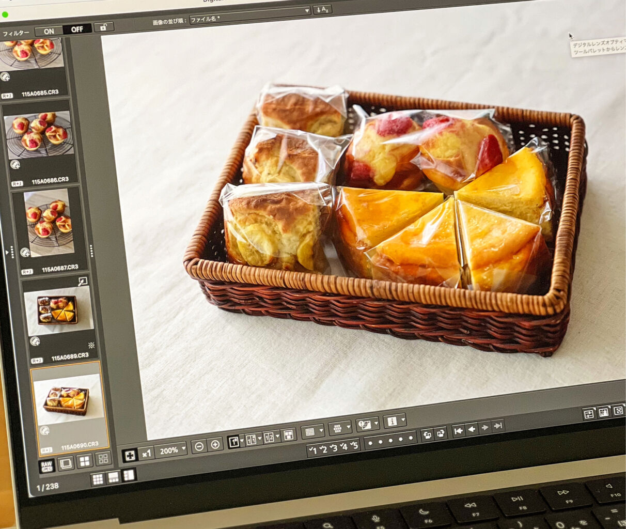Viewport: 626px width, 529px height.
Task: Click the recipe icon under 115A0687 thumbnail
Action: pos(25,252)
